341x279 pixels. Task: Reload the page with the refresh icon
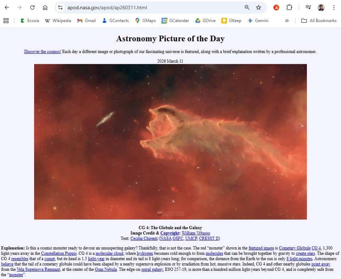pos(32,7)
